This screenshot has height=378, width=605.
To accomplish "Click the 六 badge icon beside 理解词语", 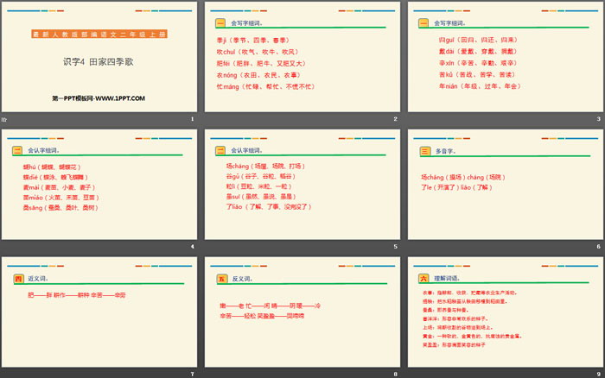I will 423,279.
